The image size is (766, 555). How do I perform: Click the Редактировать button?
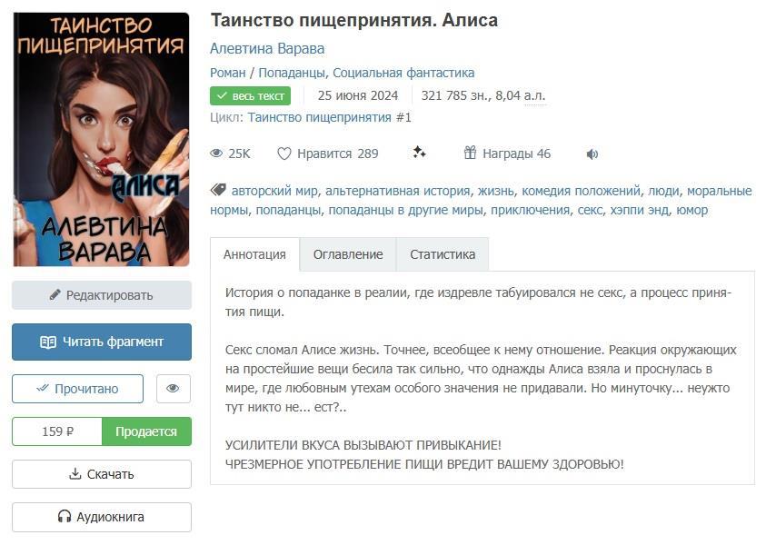tap(102, 295)
